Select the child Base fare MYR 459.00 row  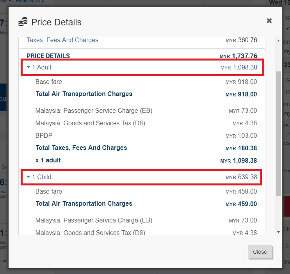[146, 192]
